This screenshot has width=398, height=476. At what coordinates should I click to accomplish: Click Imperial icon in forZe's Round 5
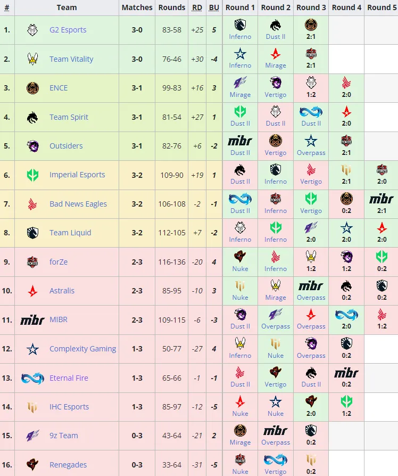(x=382, y=257)
